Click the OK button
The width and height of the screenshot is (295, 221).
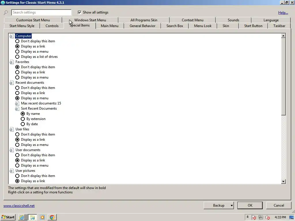coord(250,205)
